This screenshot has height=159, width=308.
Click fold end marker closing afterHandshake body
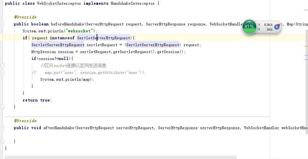pos(3,141)
